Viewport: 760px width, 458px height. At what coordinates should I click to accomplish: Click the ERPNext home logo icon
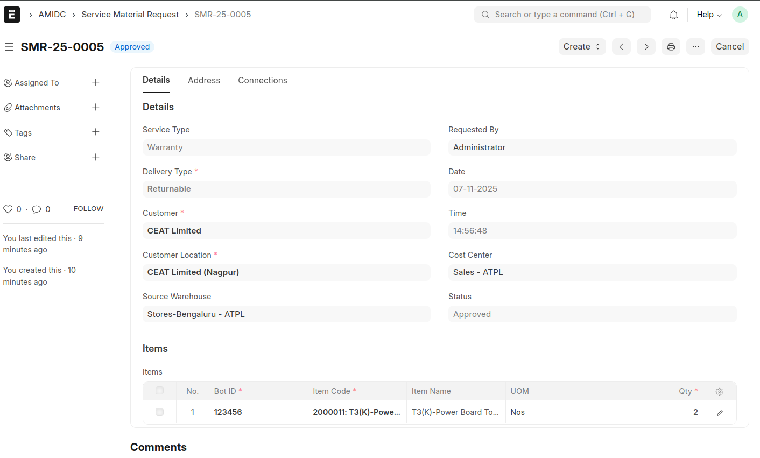click(x=12, y=15)
